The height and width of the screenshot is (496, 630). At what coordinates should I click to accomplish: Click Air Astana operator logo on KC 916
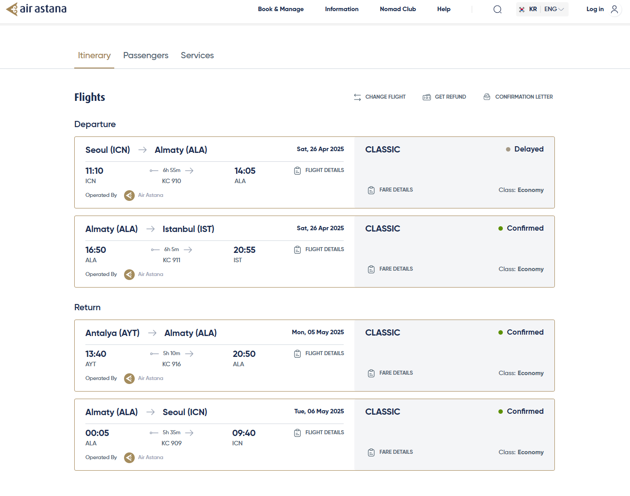129,379
